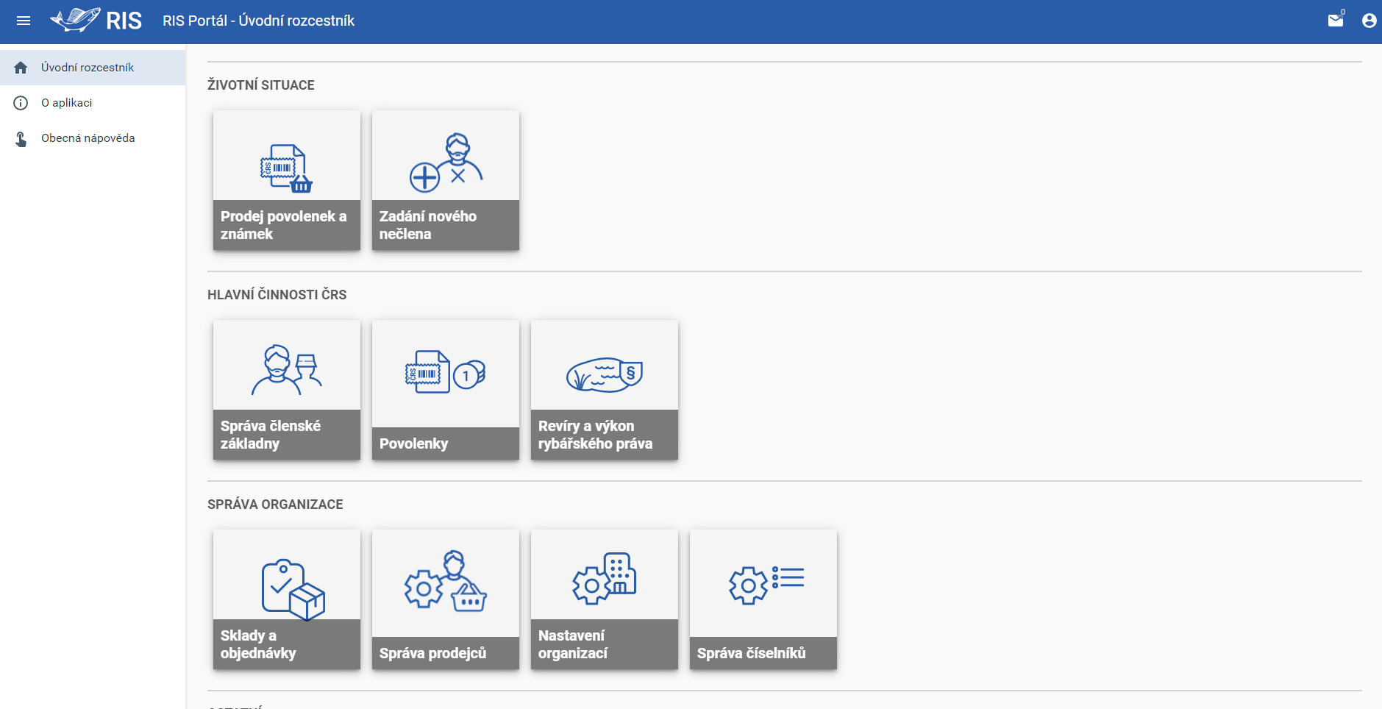Viewport: 1382px width, 709px height.
Task: Click the RIS Portál page title
Action: click(258, 21)
